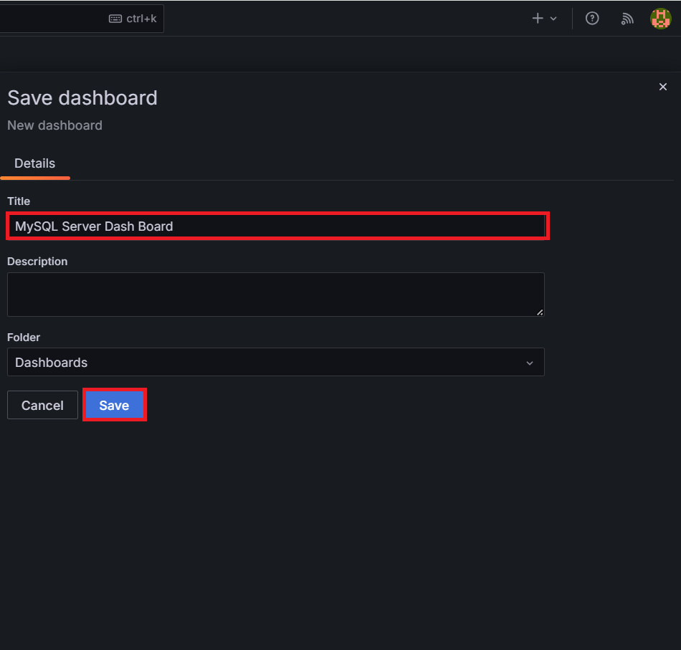The height and width of the screenshot is (650, 681).
Task: Expand the add-new dropdown chevron
Action: (x=553, y=19)
